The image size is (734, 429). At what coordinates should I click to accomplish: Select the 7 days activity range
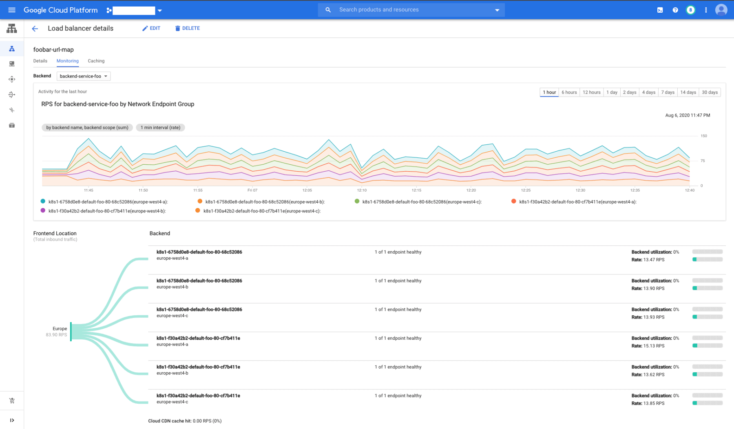(668, 92)
